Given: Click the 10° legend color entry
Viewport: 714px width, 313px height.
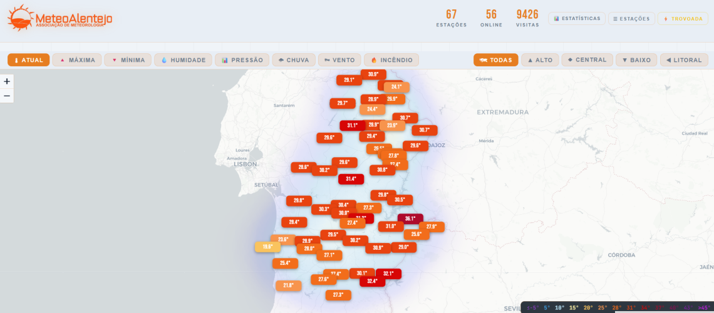Looking at the screenshot, I should [x=560, y=308].
